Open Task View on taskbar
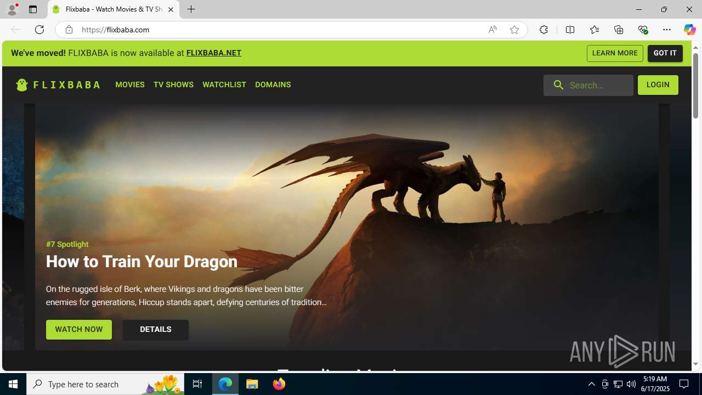702x395 pixels. coord(197,384)
